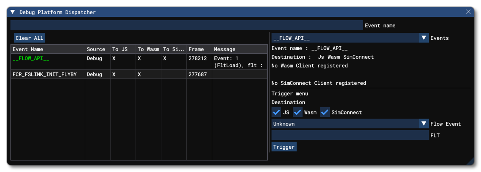Toggle the SimConnect destination checkbox
The height and width of the screenshot is (172, 481).
325,112
